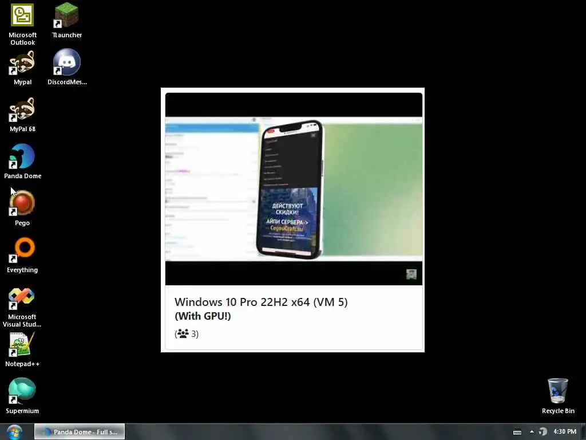The width and height of the screenshot is (586, 440).
Task: Select the Pego desktop shortcut
Action: coord(22,208)
